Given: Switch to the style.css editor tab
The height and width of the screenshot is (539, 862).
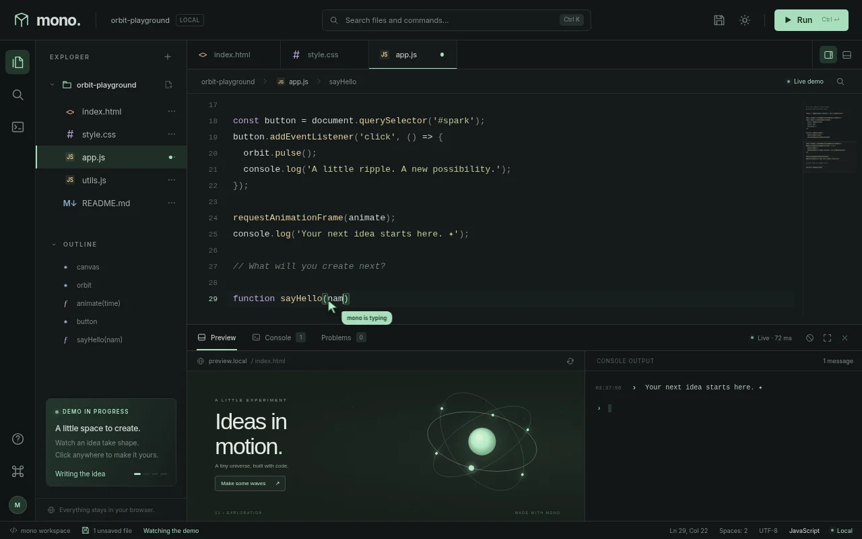Looking at the screenshot, I should tap(325, 55).
